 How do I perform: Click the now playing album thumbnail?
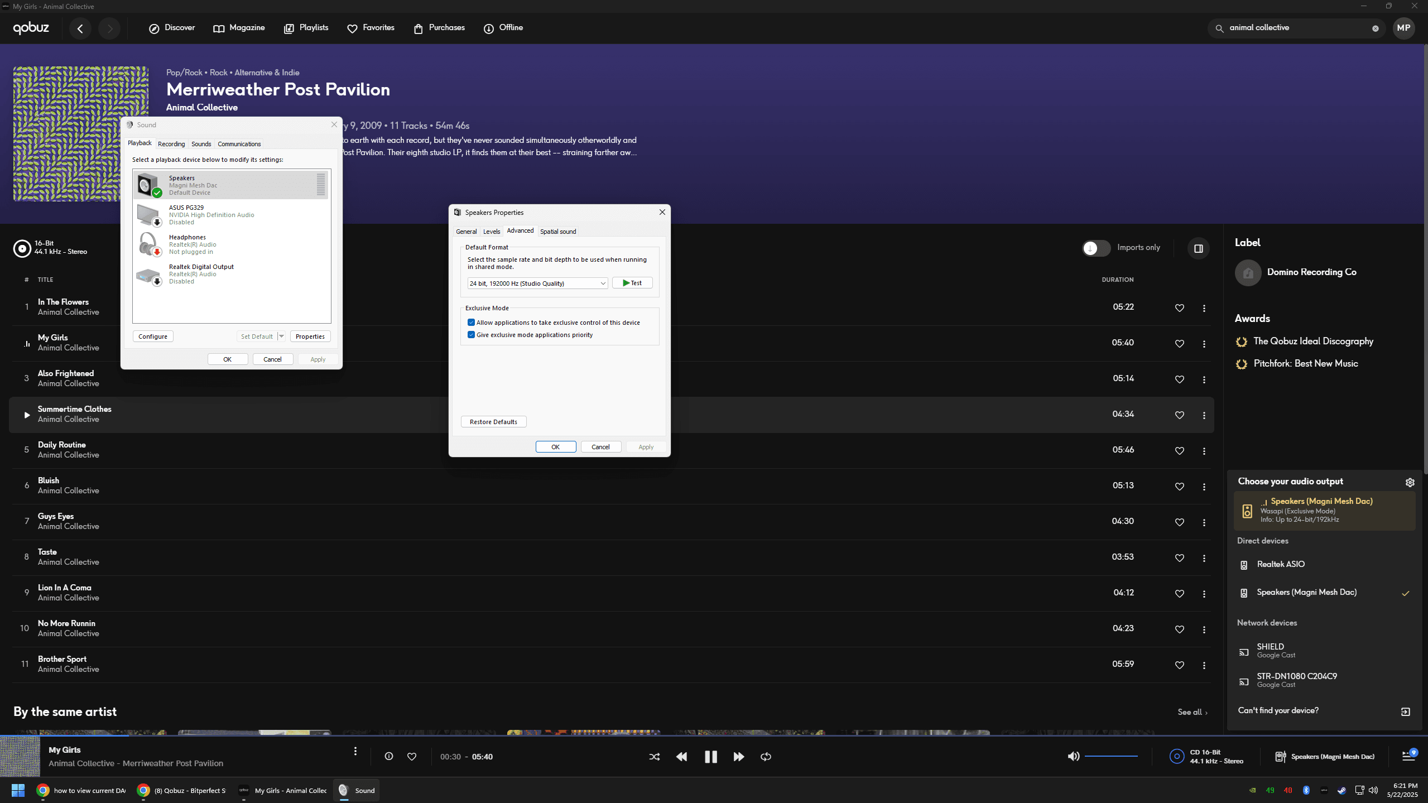coord(20,756)
